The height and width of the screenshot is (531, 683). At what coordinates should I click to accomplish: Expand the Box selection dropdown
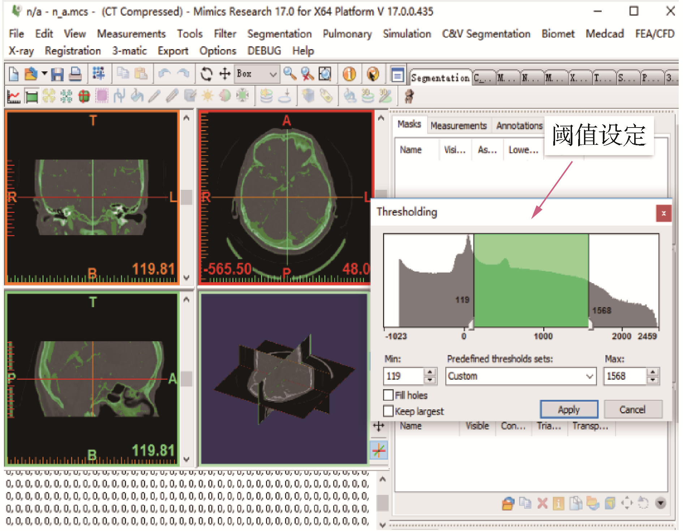[x=273, y=74]
